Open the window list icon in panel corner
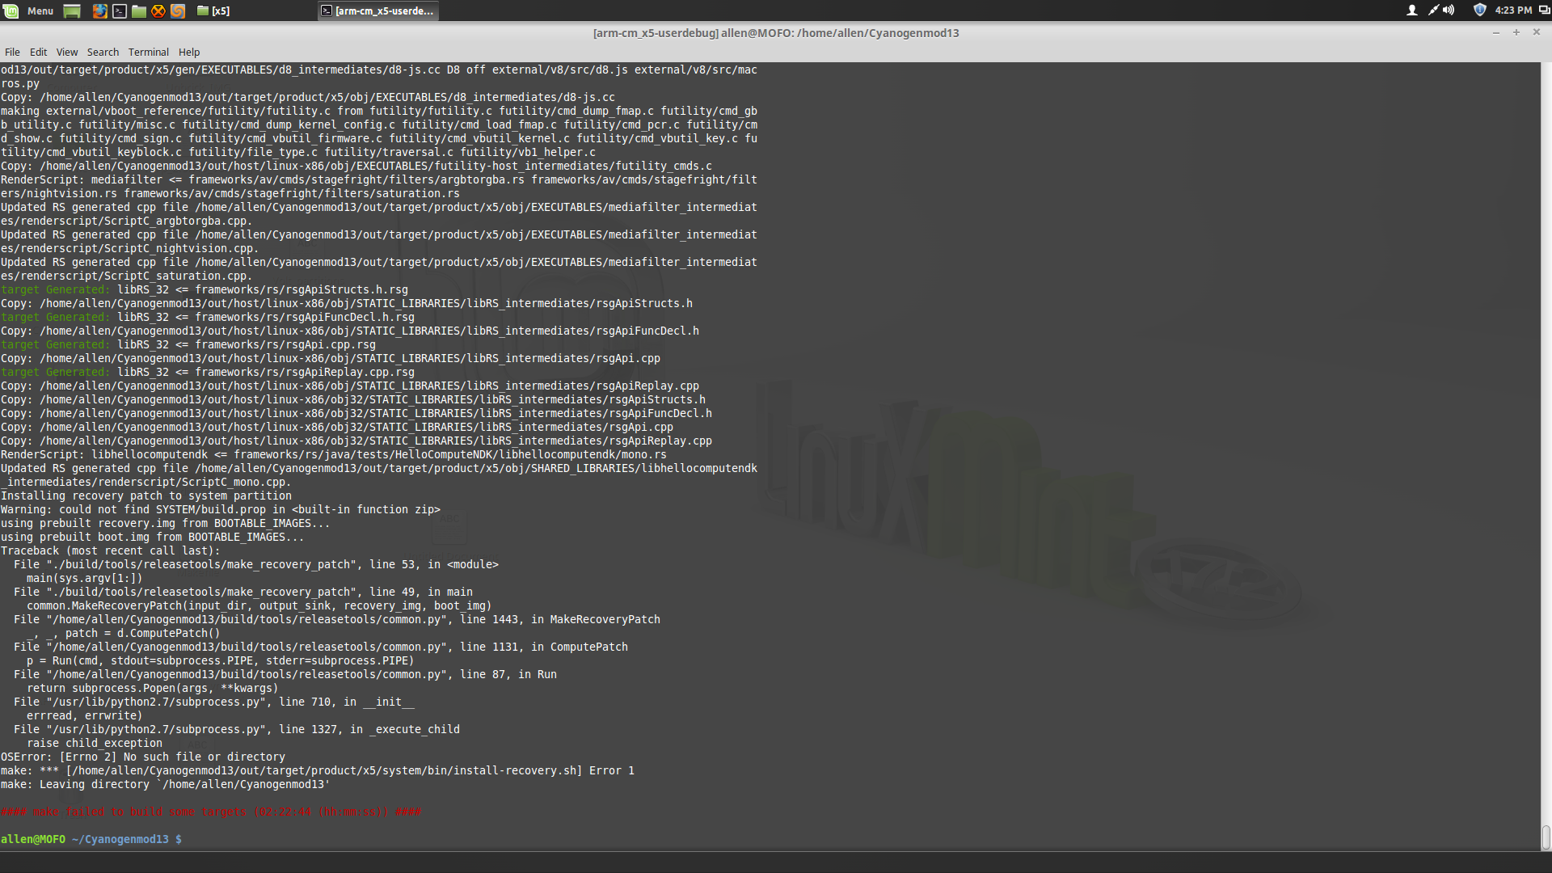The image size is (1552, 873). point(1544,11)
